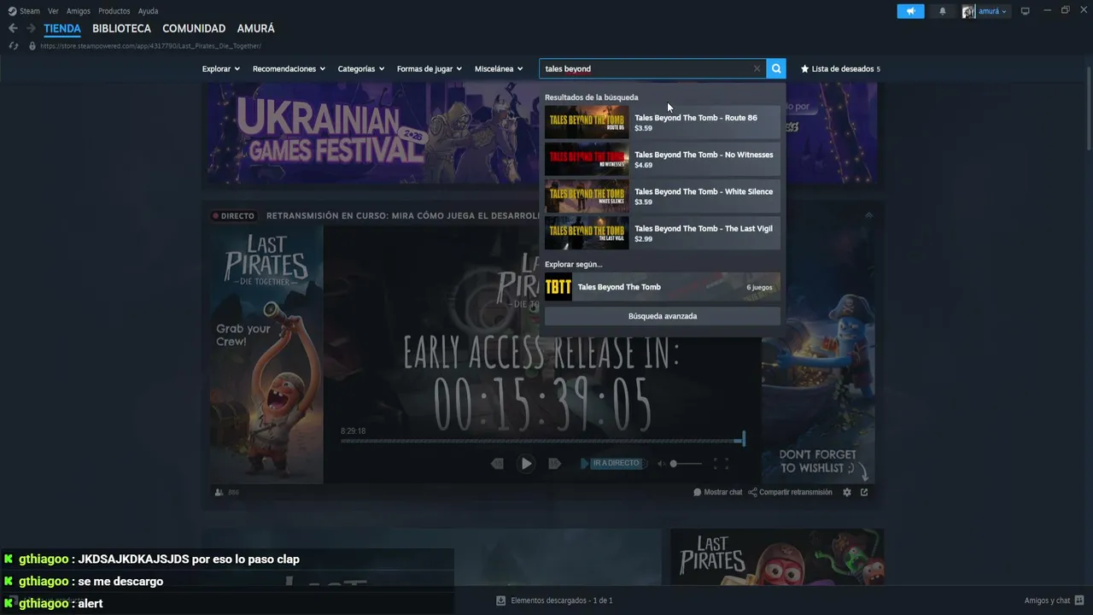Expand the Explorar dropdown
Viewport: 1093px width, 615px height.
[221, 68]
